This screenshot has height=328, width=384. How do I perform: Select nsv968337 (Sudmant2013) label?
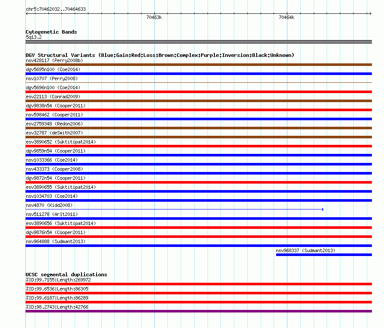coord(305,250)
